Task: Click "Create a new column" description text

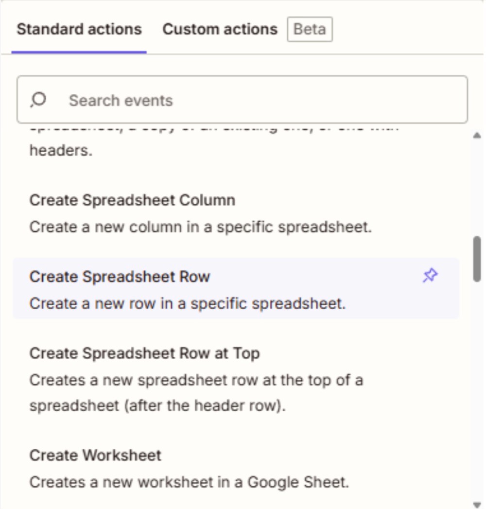Action: coord(200,227)
